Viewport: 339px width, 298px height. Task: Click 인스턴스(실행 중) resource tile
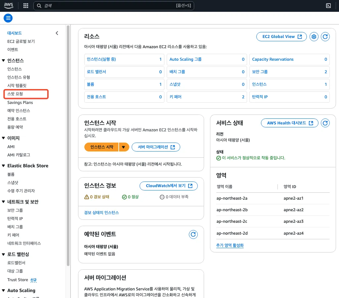click(x=124, y=59)
